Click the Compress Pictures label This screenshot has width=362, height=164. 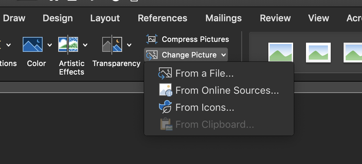195,39
